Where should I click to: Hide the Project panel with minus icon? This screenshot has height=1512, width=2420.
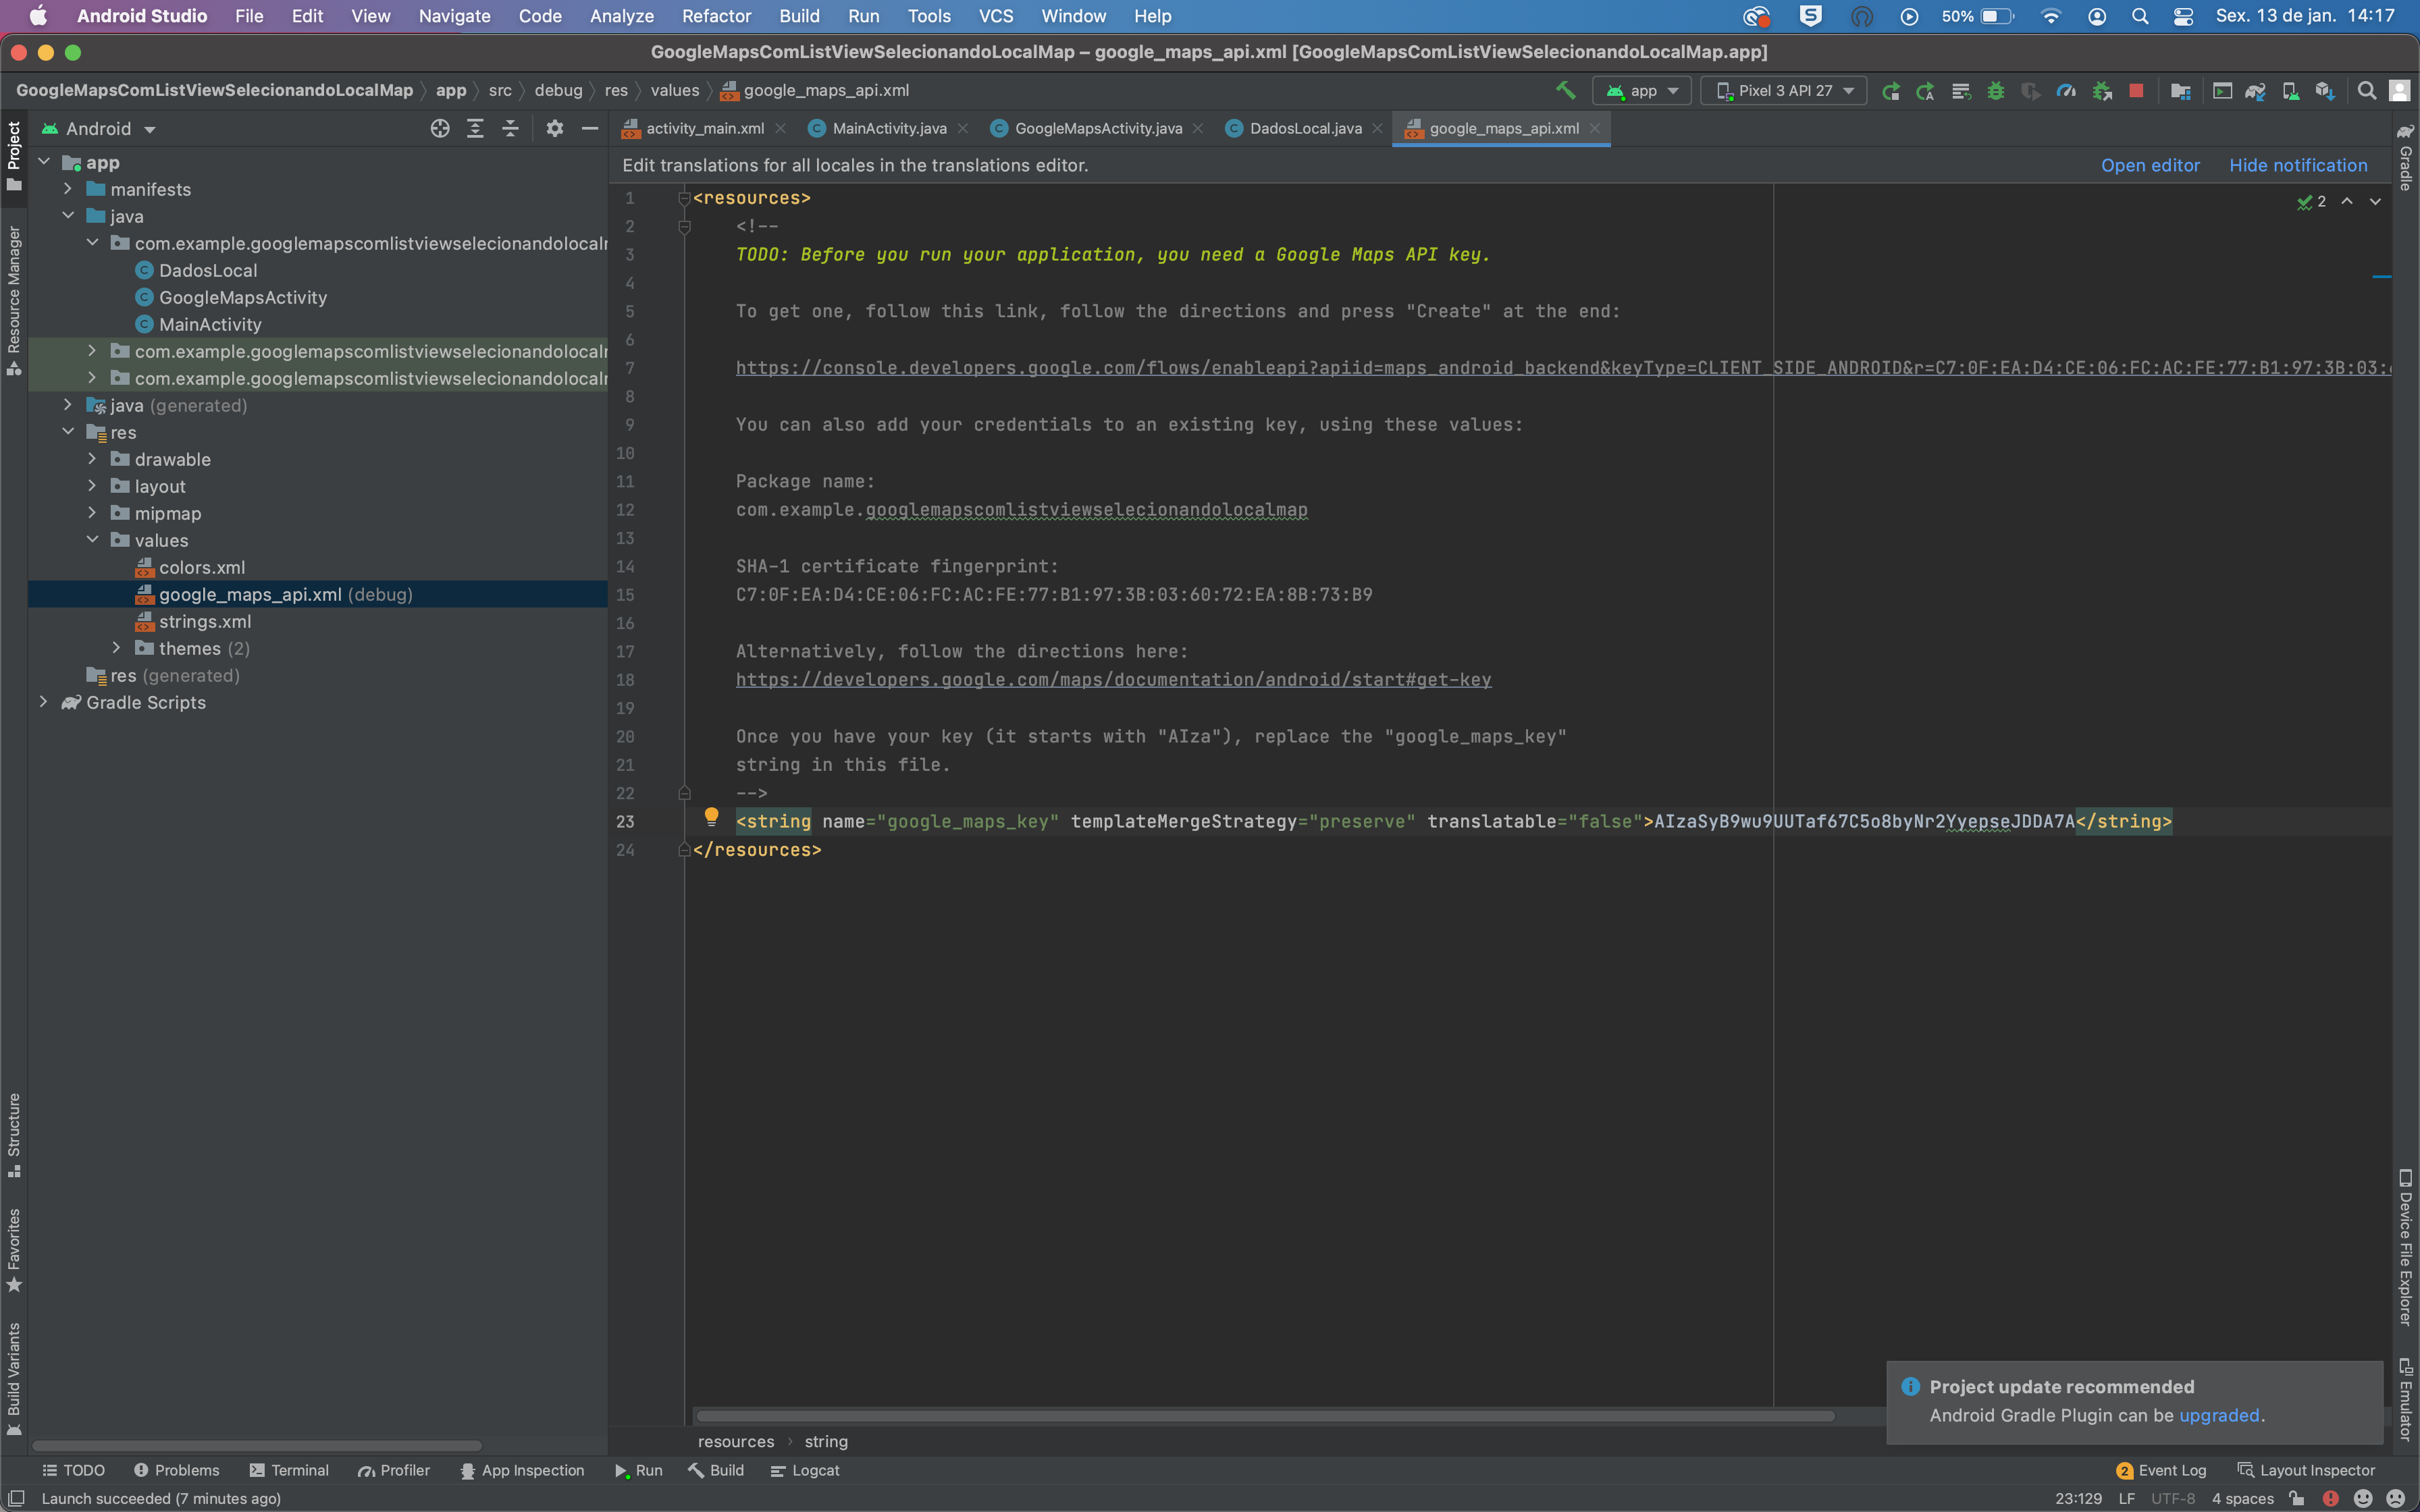[590, 128]
